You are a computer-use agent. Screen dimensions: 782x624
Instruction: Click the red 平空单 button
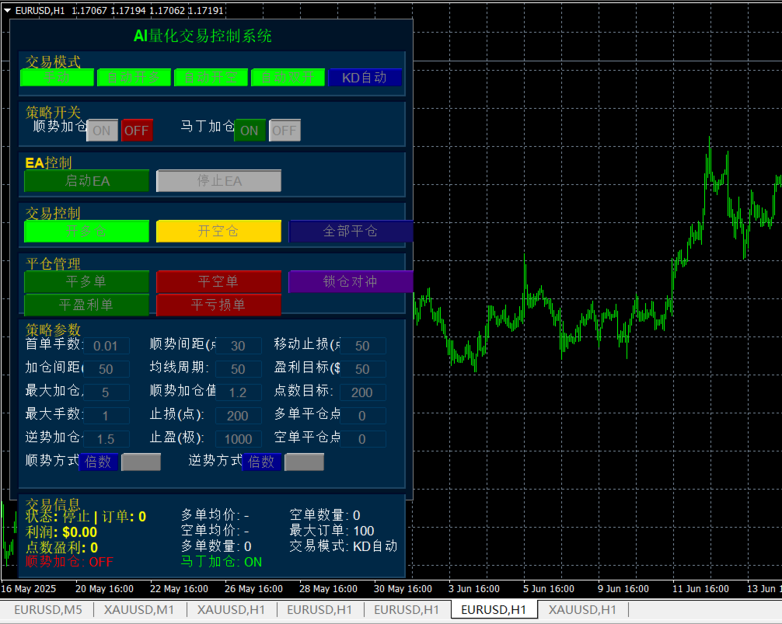point(219,281)
